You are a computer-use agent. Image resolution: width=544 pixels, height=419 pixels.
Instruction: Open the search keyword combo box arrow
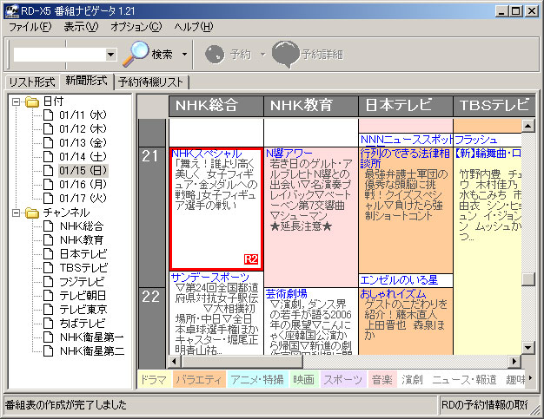coord(110,55)
